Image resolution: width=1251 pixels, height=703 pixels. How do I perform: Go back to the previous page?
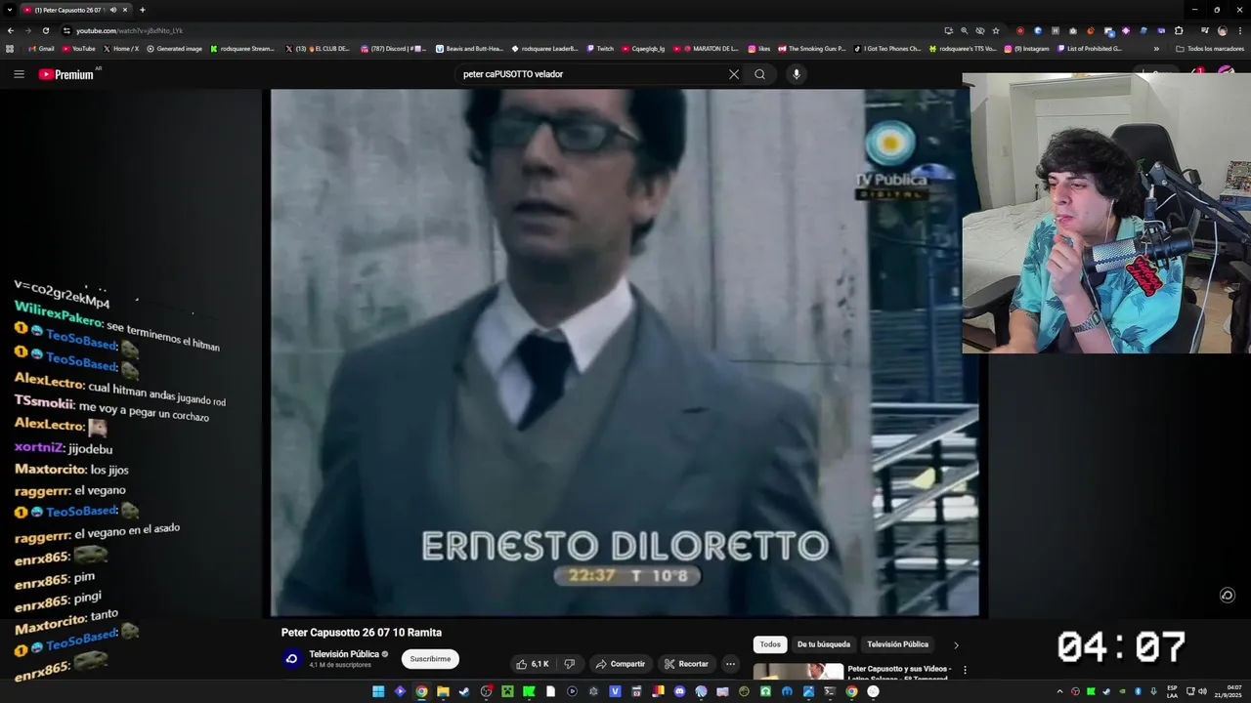10,30
